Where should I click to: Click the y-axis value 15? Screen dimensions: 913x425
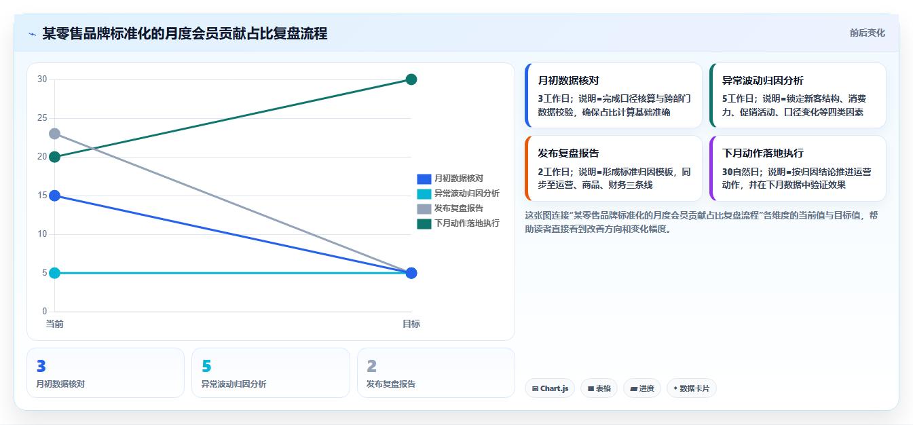pyautogui.click(x=42, y=196)
